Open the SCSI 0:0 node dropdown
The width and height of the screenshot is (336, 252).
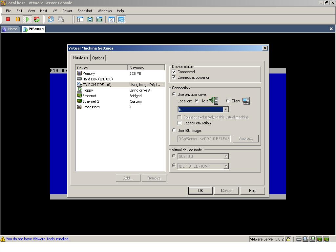[226, 157]
